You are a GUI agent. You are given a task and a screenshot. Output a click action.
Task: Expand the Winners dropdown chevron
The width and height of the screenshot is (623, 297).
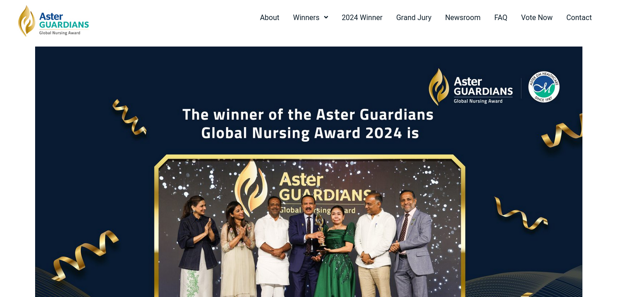(x=326, y=17)
